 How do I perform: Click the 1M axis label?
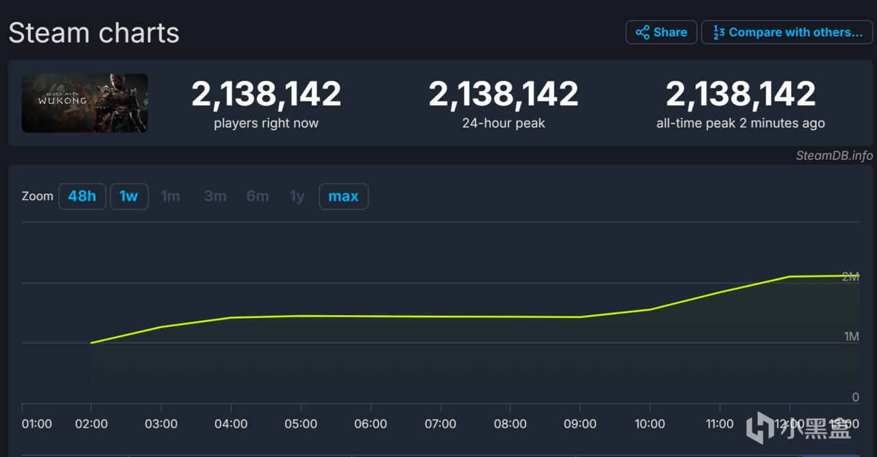click(851, 336)
